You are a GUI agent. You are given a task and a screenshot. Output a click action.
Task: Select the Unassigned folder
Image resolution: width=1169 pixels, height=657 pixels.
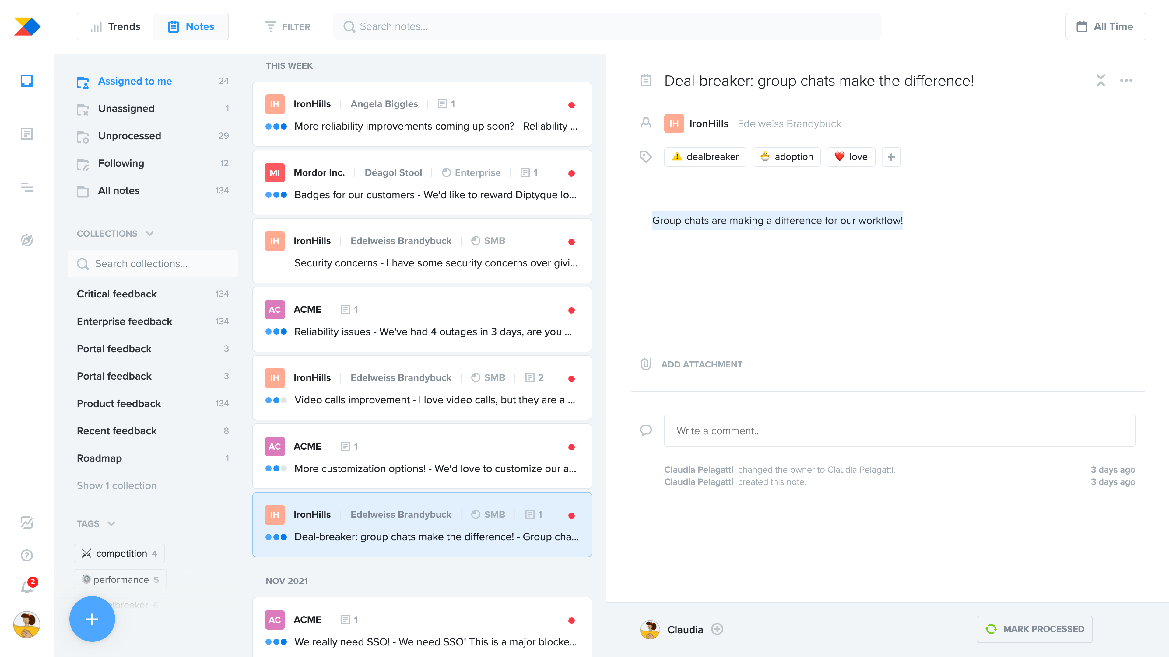pos(153,108)
